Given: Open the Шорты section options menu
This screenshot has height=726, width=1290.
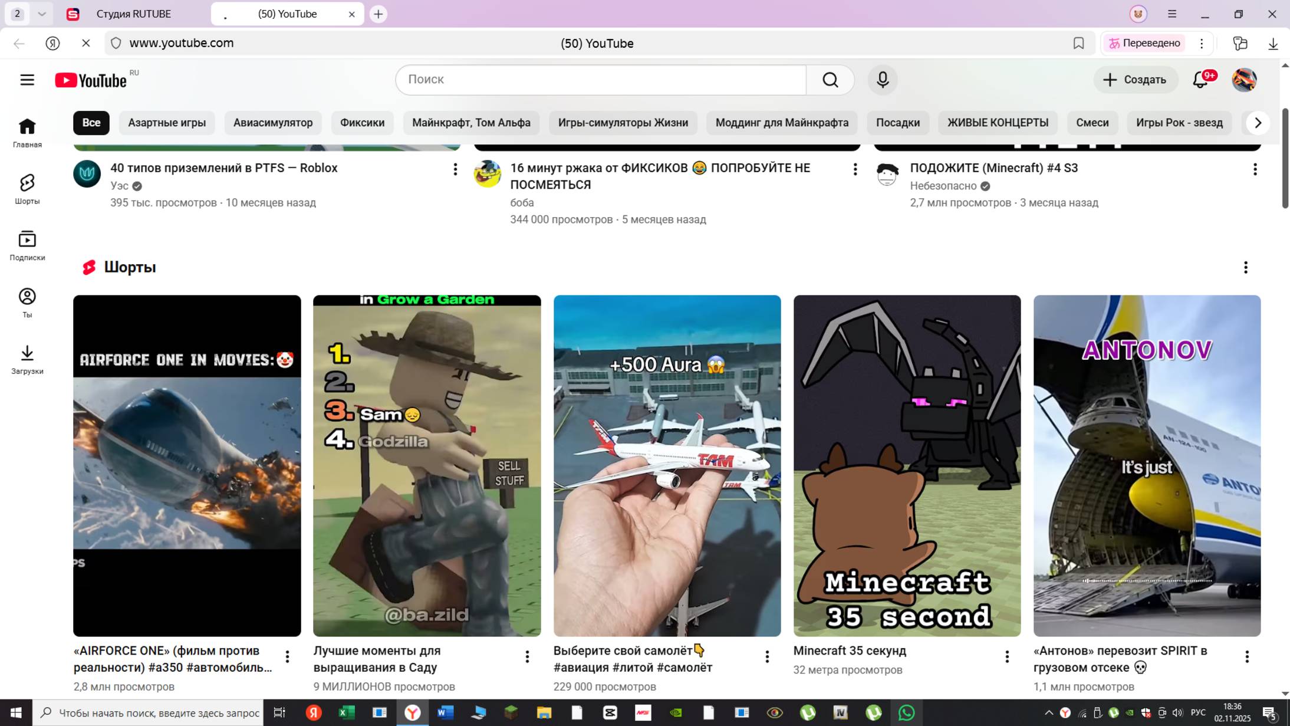Looking at the screenshot, I should [x=1245, y=268].
